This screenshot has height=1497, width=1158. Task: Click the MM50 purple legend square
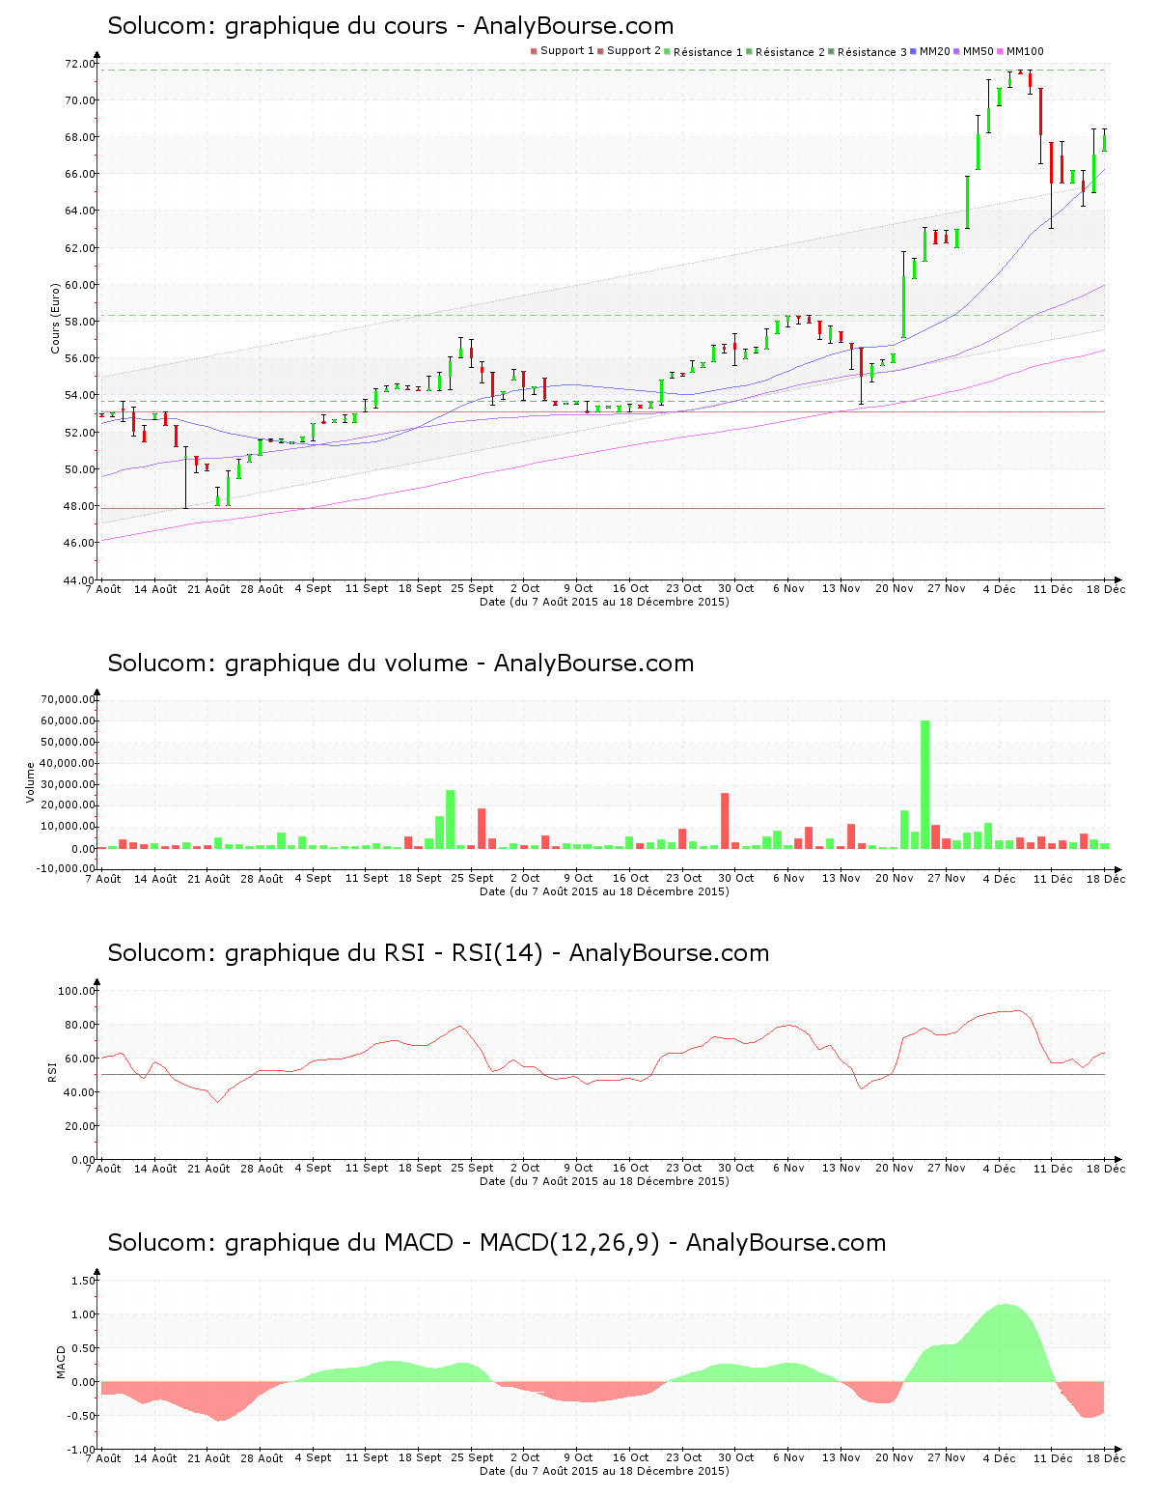coord(957,51)
